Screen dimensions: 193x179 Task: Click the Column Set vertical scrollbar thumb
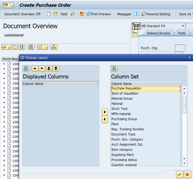pyautogui.click(x=184, y=105)
